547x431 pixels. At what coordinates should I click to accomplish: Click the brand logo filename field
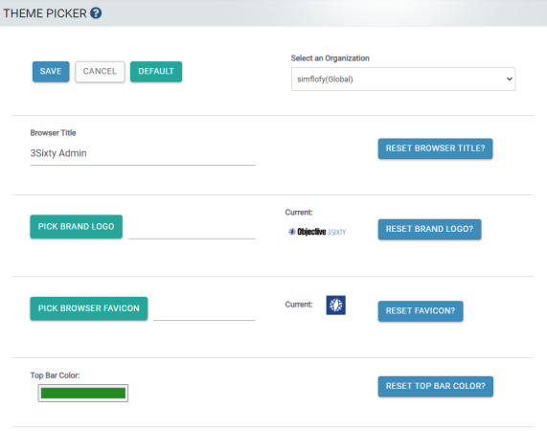pos(192,231)
